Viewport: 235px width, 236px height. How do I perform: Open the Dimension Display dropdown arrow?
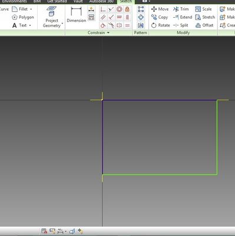click(65, 231)
